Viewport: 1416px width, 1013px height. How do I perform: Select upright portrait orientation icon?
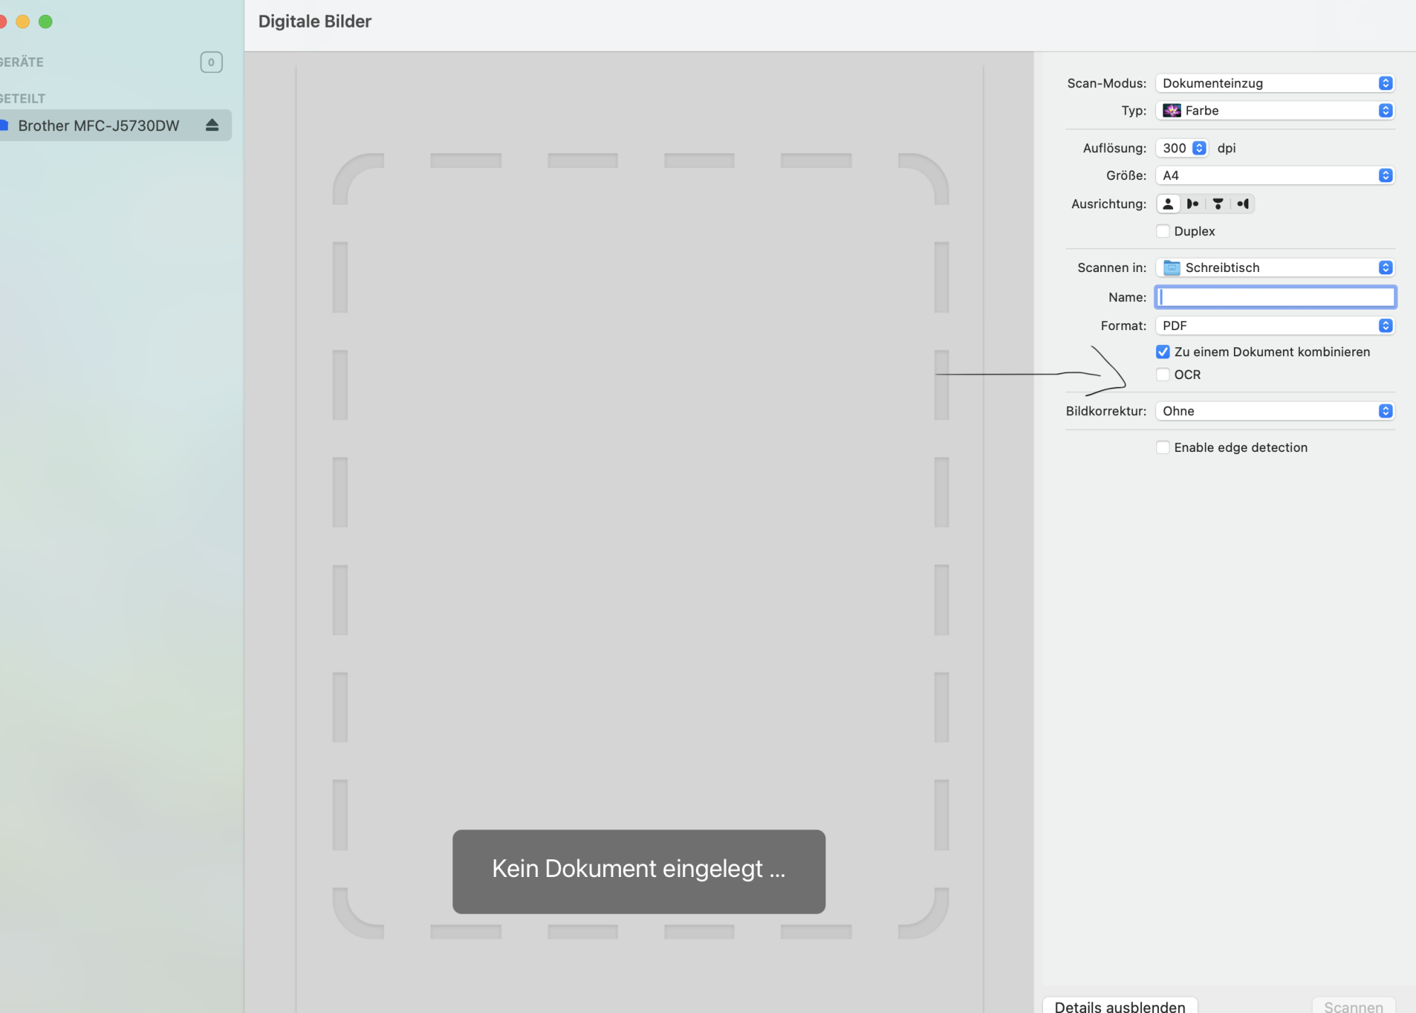pyautogui.click(x=1168, y=204)
